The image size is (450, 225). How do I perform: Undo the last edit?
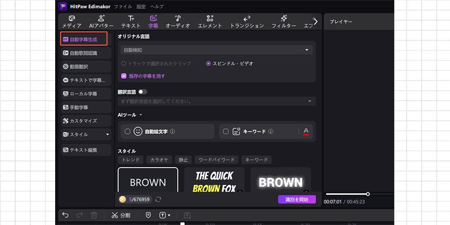click(x=65, y=215)
